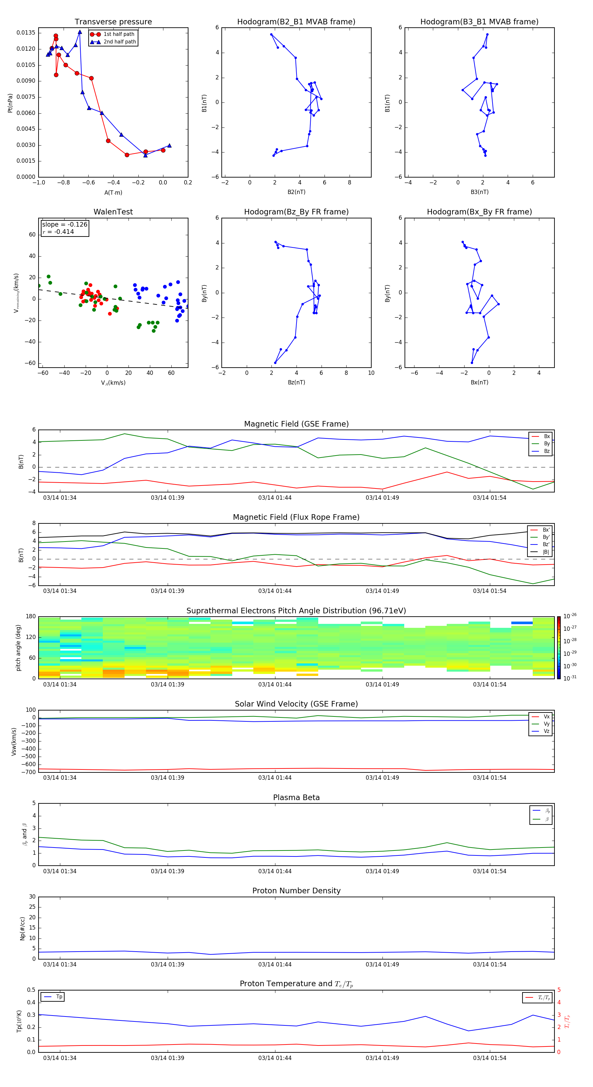Click the "10^-26" colorbar tick label

(570, 616)
